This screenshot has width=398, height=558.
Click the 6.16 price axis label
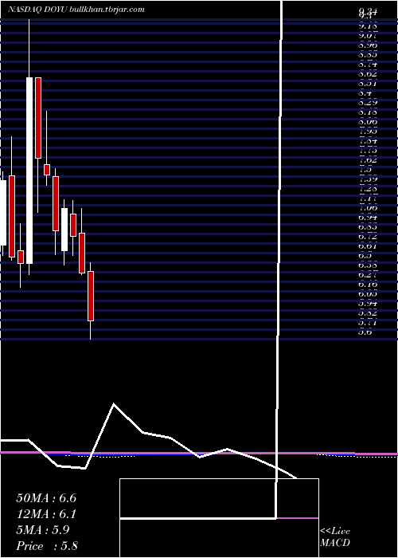tap(368, 285)
